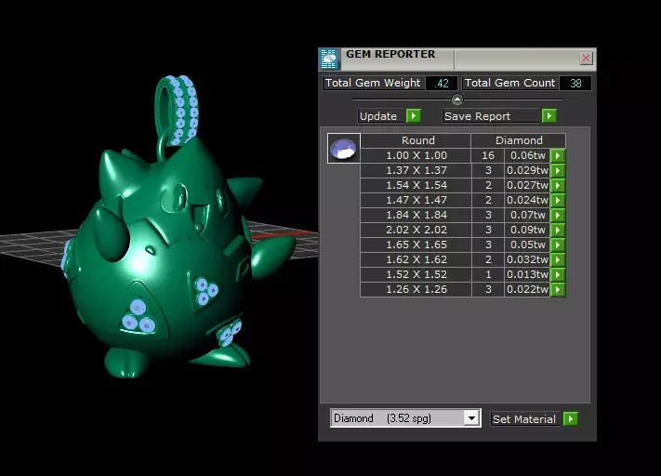Click the count cell showing 16
The height and width of the screenshot is (476, 661).
tap(488, 155)
